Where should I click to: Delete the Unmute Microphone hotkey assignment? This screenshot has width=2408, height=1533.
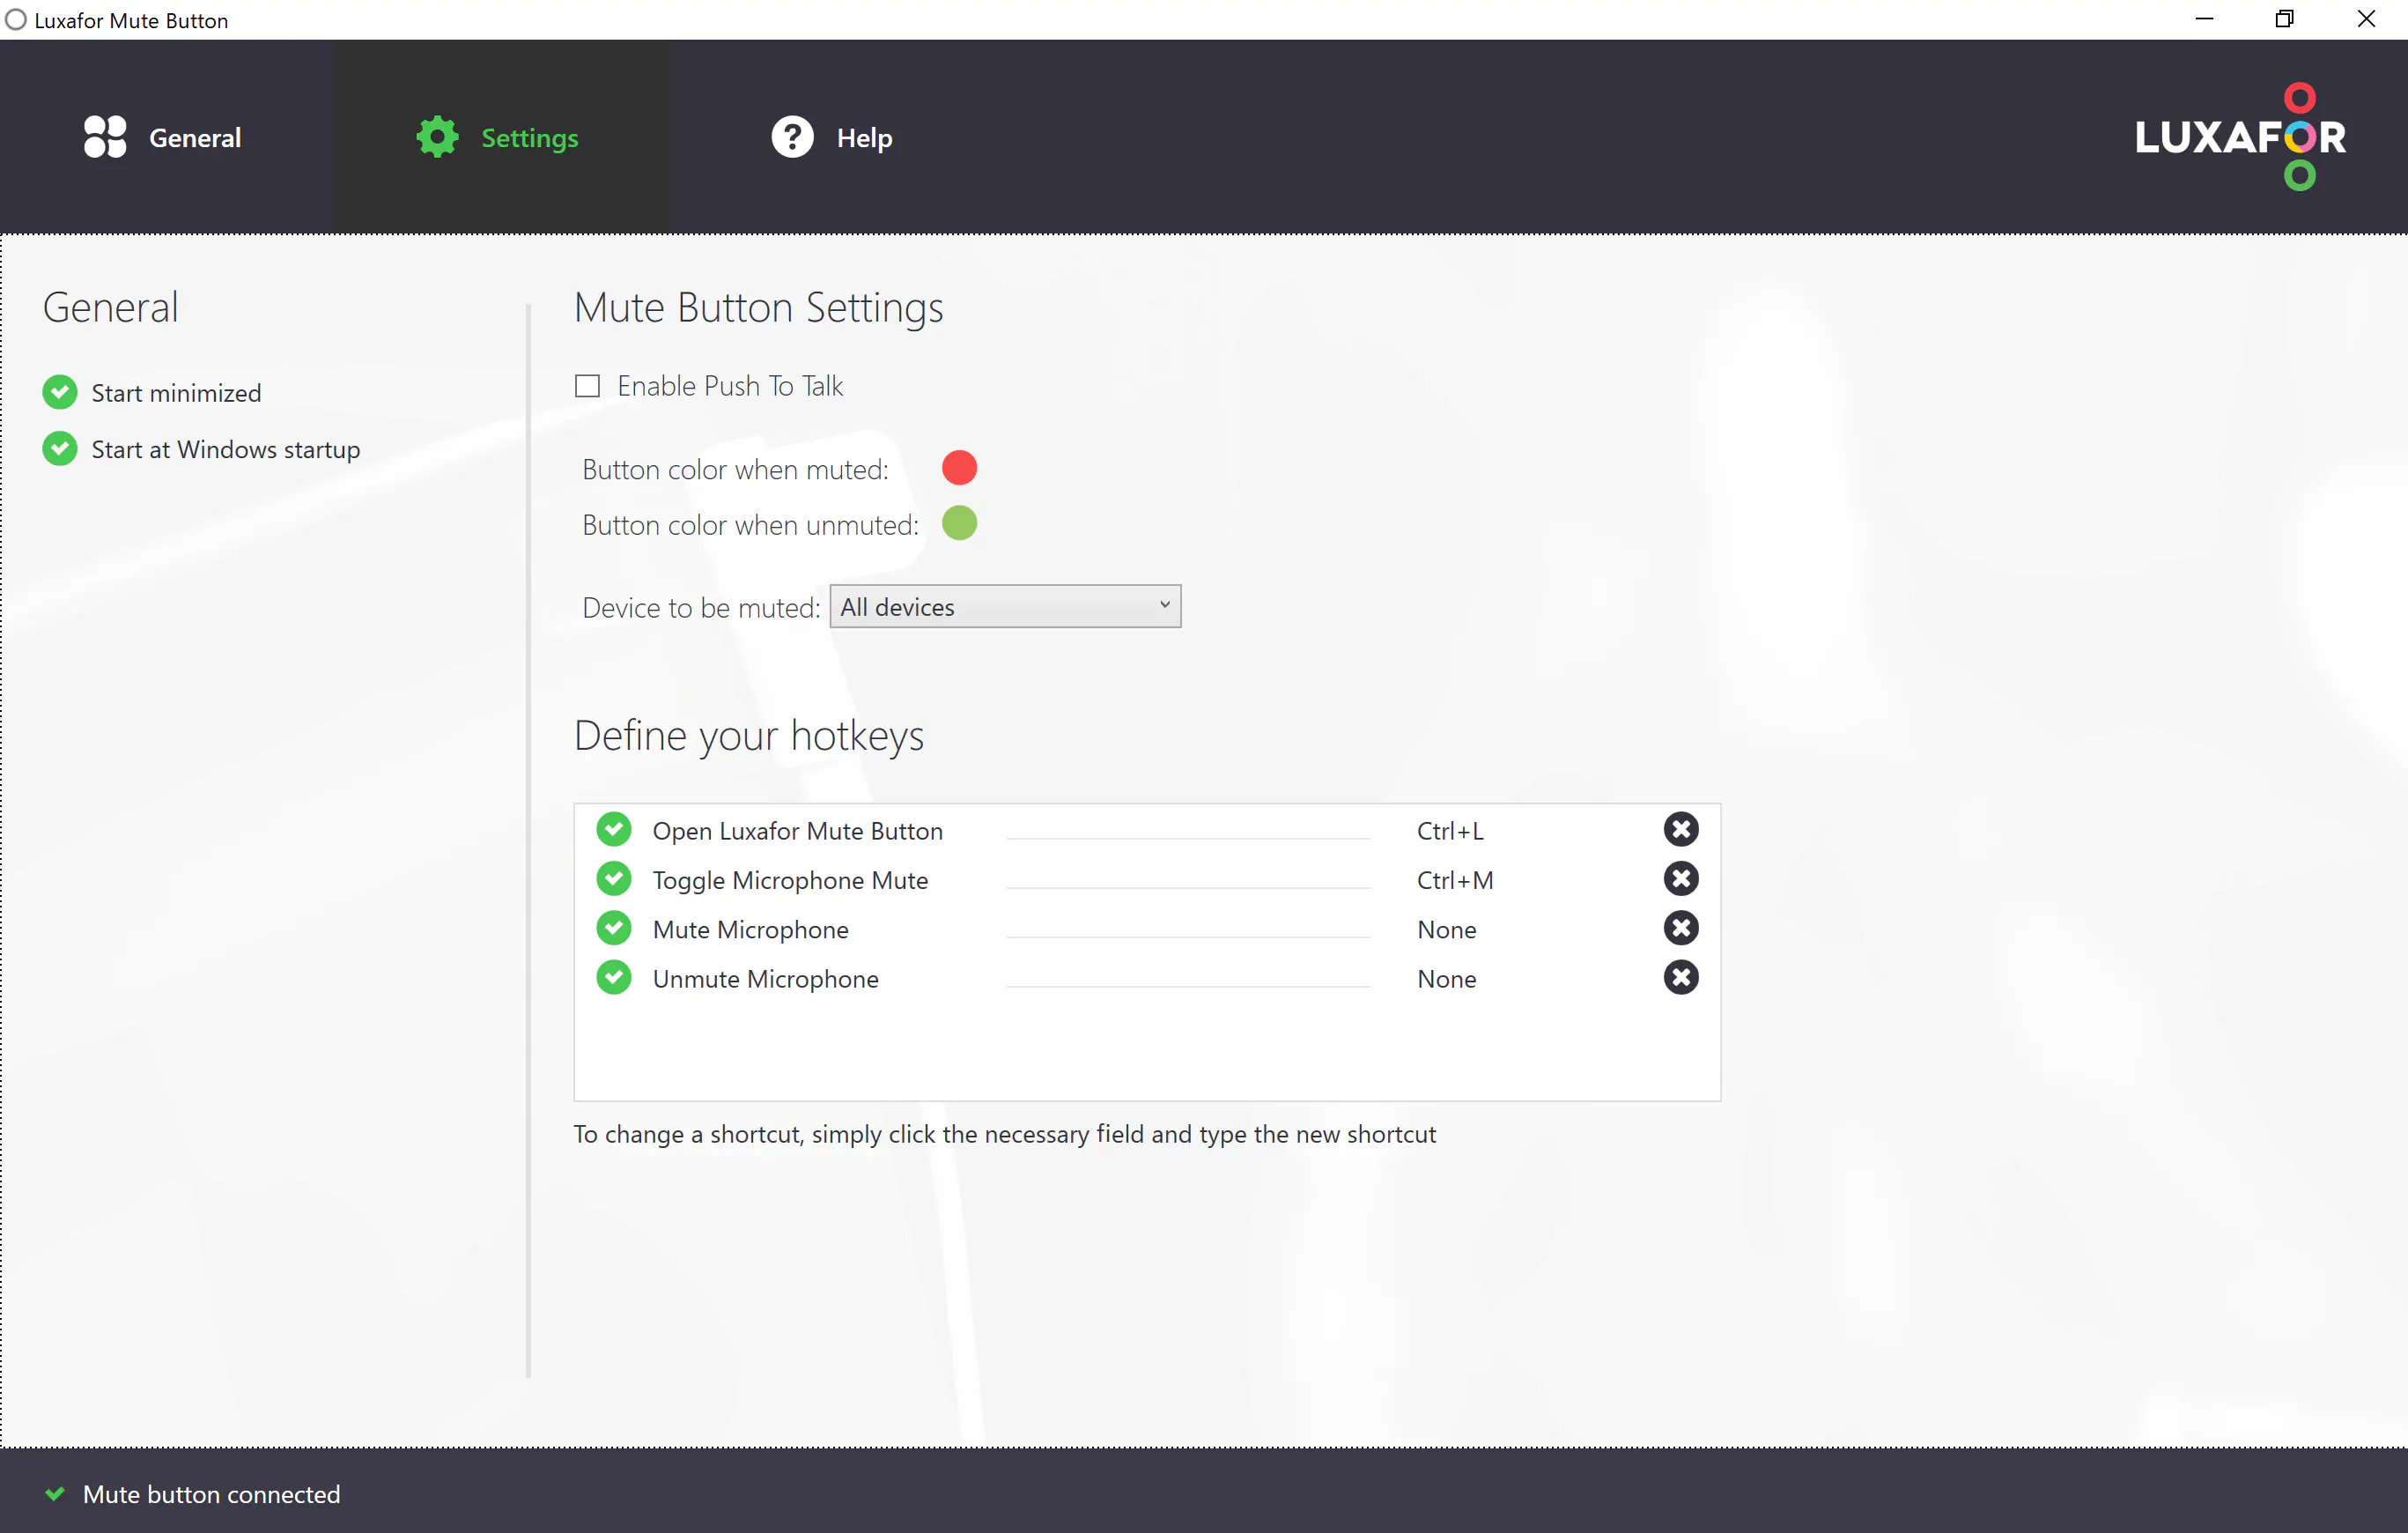coord(1680,977)
